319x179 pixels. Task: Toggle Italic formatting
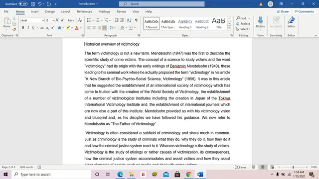tap(28, 28)
